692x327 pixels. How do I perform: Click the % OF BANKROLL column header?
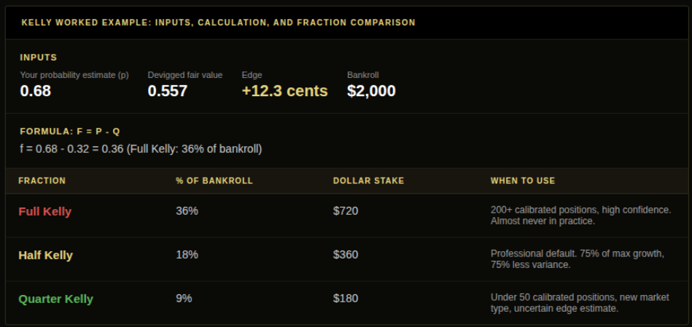click(214, 181)
